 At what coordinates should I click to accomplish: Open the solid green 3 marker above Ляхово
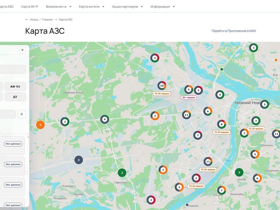[239, 172]
